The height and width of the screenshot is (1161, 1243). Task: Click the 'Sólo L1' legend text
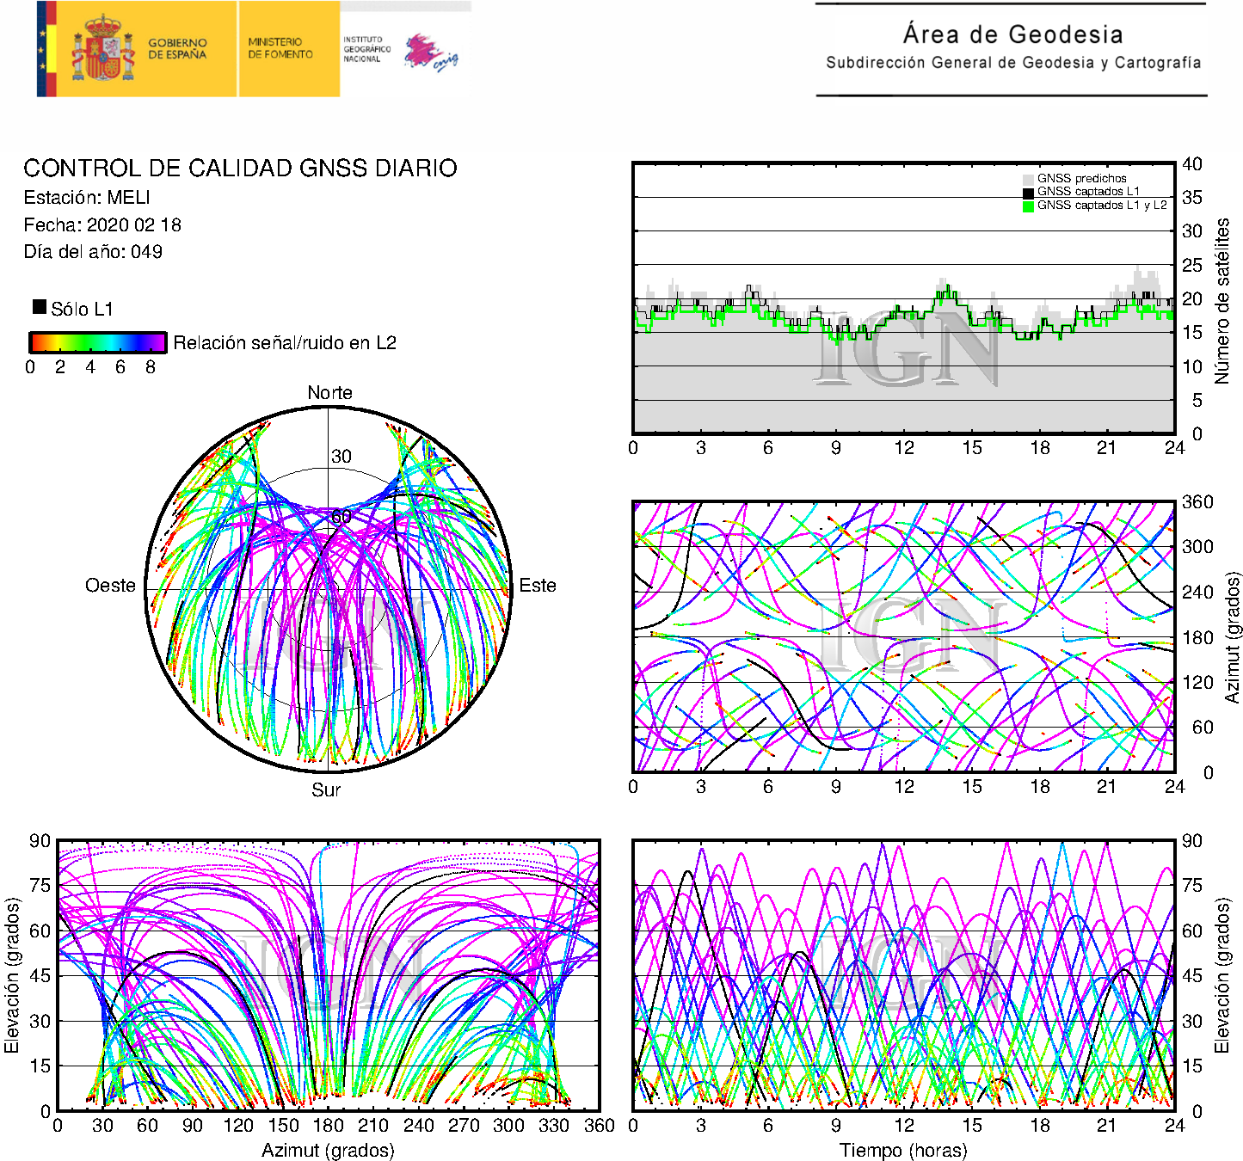tap(82, 310)
